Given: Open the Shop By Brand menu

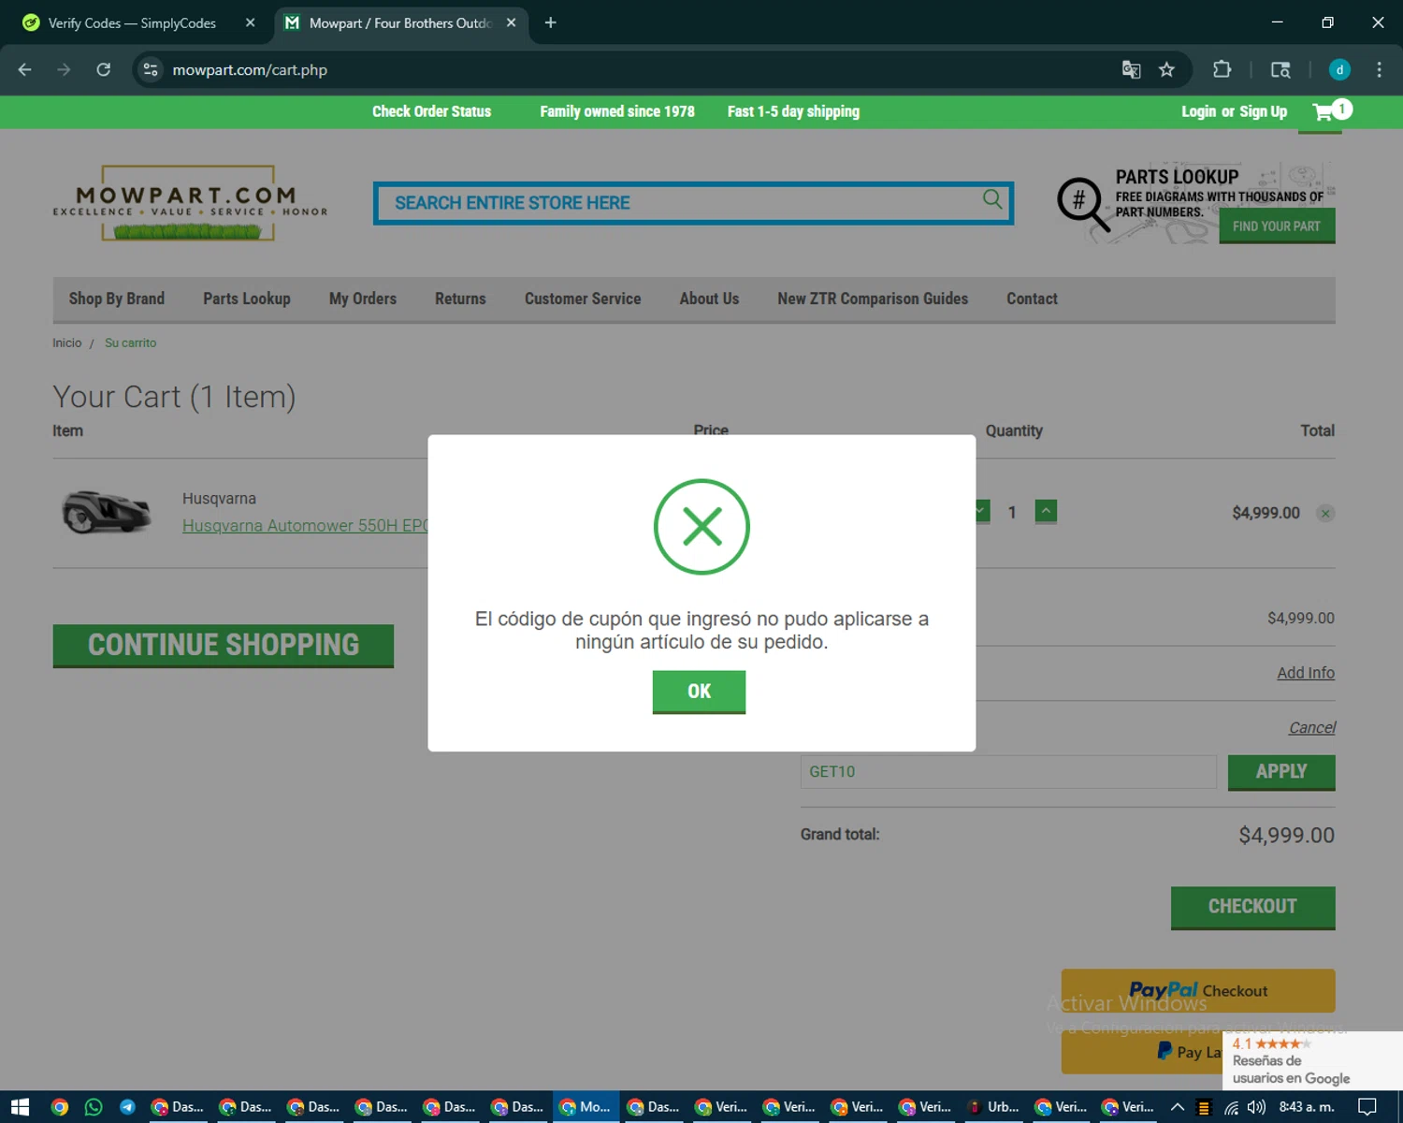Looking at the screenshot, I should tap(117, 299).
